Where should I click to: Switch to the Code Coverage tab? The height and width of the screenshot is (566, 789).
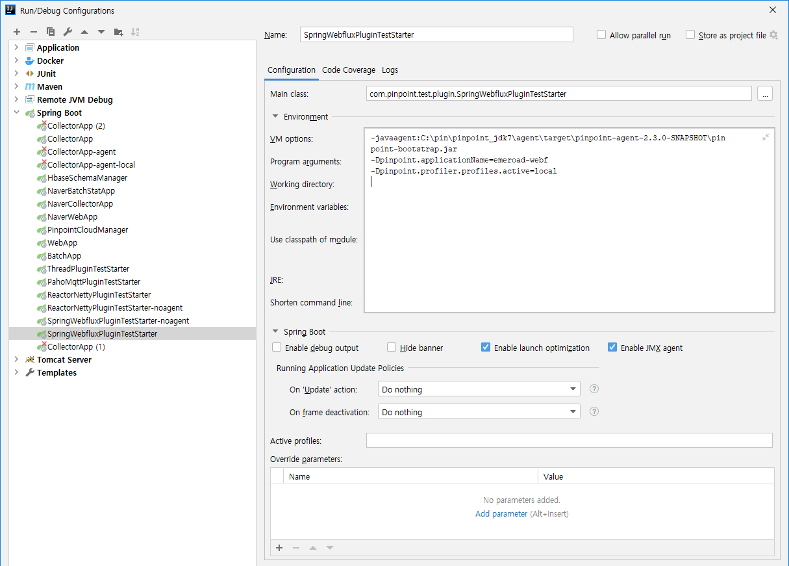[348, 70]
